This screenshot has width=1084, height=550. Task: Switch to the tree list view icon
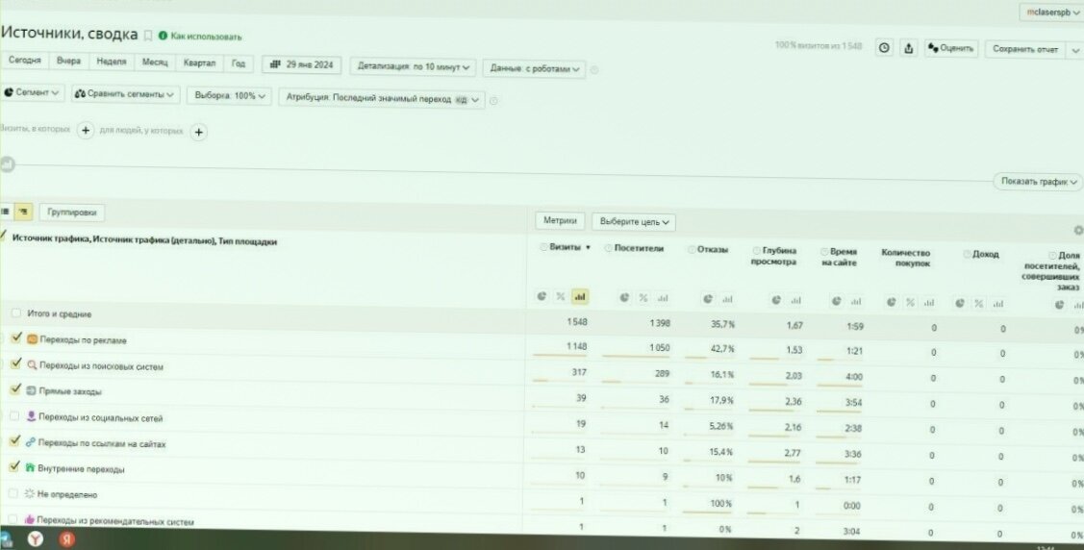[x=23, y=212]
